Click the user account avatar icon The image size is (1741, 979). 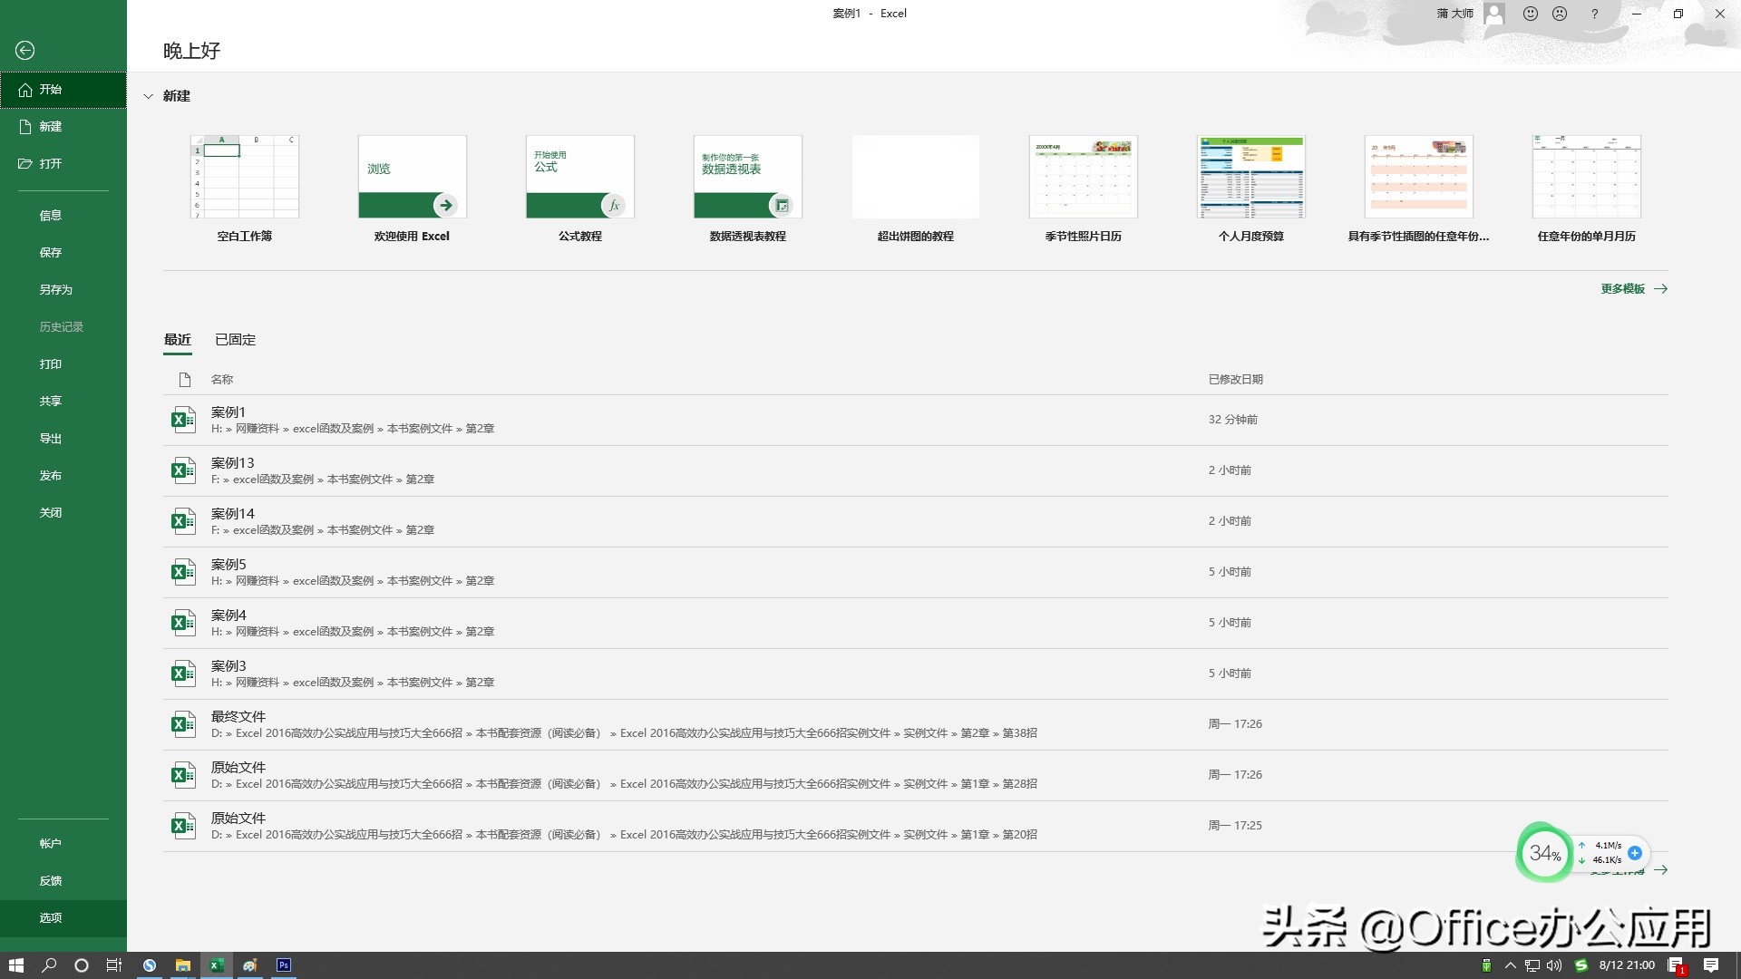tap(1495, 14)
